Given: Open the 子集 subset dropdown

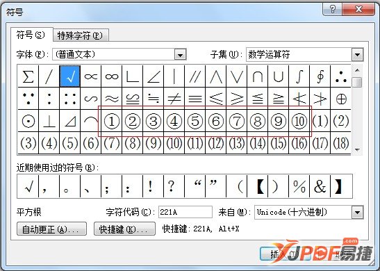Looking at the screenshot, I should 358,54.
